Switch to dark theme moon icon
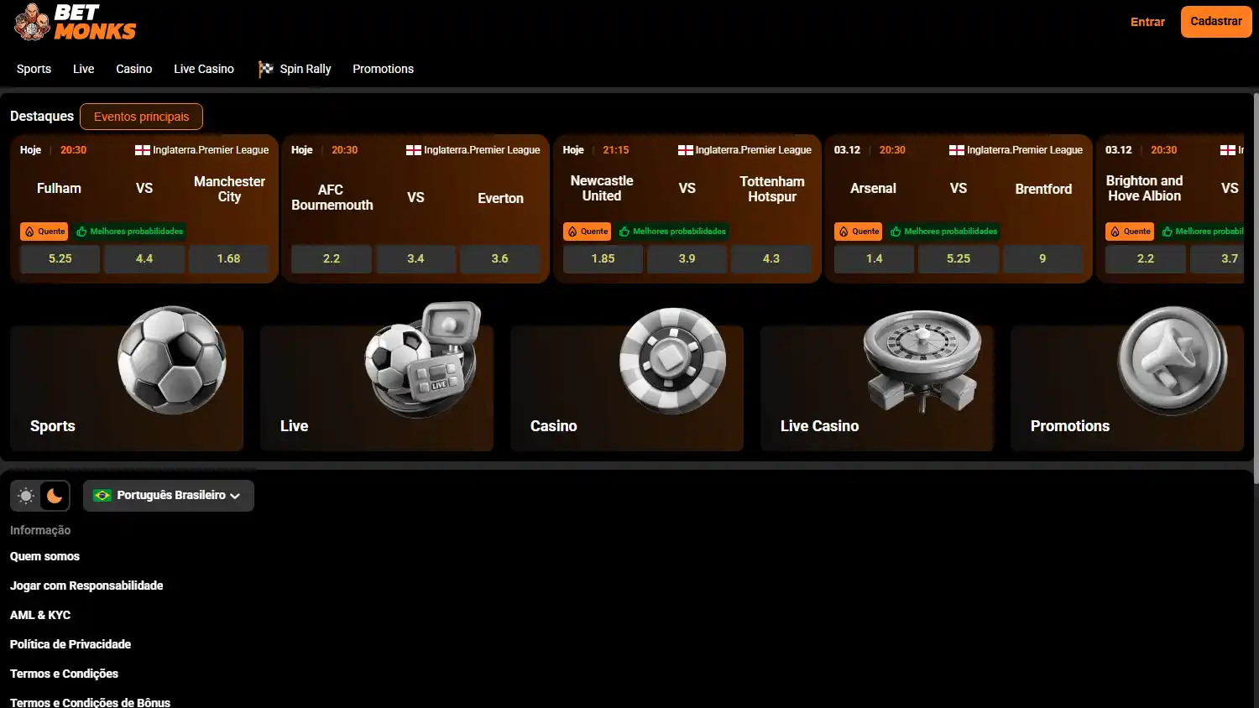Image resolution: width=1259 pixels, height=708 pixels. click(x=55, y=496)
